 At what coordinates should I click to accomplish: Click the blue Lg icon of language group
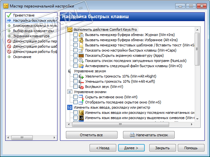(70, 107)
